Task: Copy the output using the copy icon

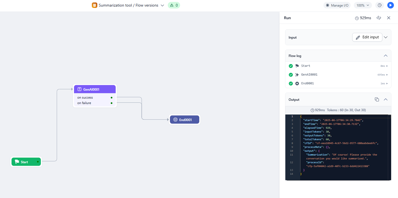Action: (x=377, y=99)
